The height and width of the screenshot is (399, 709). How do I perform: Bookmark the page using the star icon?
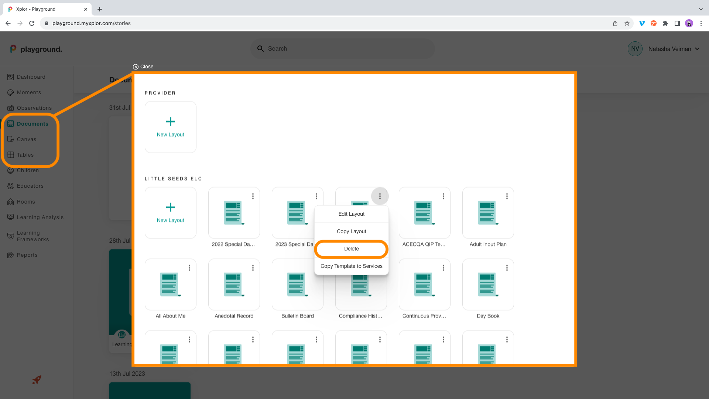[x=627, y=23]
